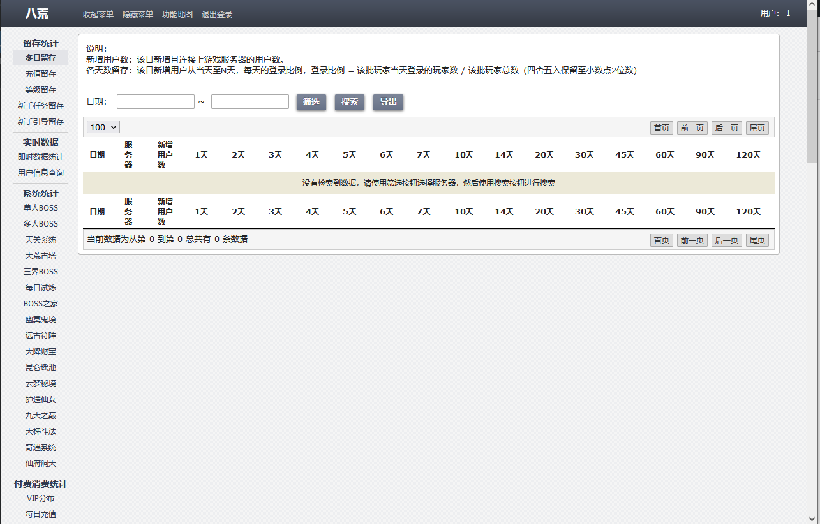Viewport: 820px width, 524px height.
Task: Select 九天之巅 sidebar item
Action: pos(41,415)
